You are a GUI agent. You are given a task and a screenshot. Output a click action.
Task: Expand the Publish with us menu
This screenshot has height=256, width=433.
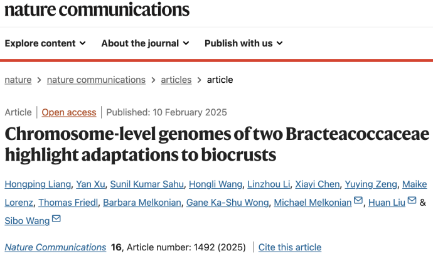pyautogui.click(x=243, y=43)
